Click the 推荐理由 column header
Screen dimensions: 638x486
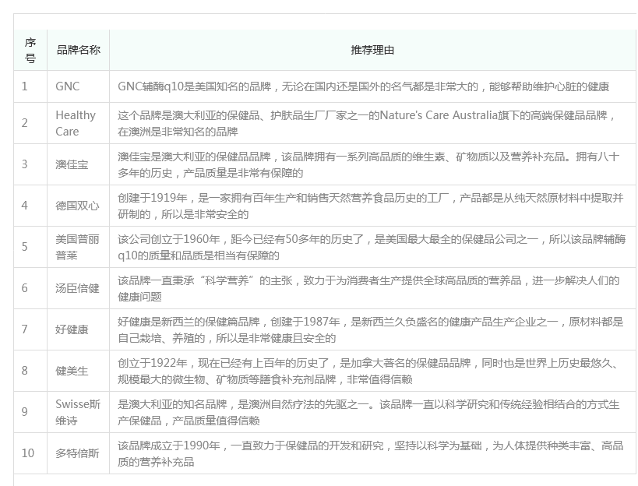coord(372,50)
